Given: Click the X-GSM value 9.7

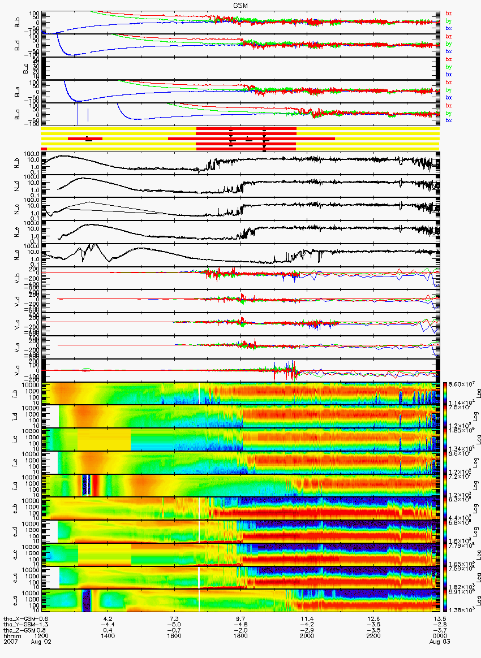Looking at the screenshot, I should [x=240, y=618].
